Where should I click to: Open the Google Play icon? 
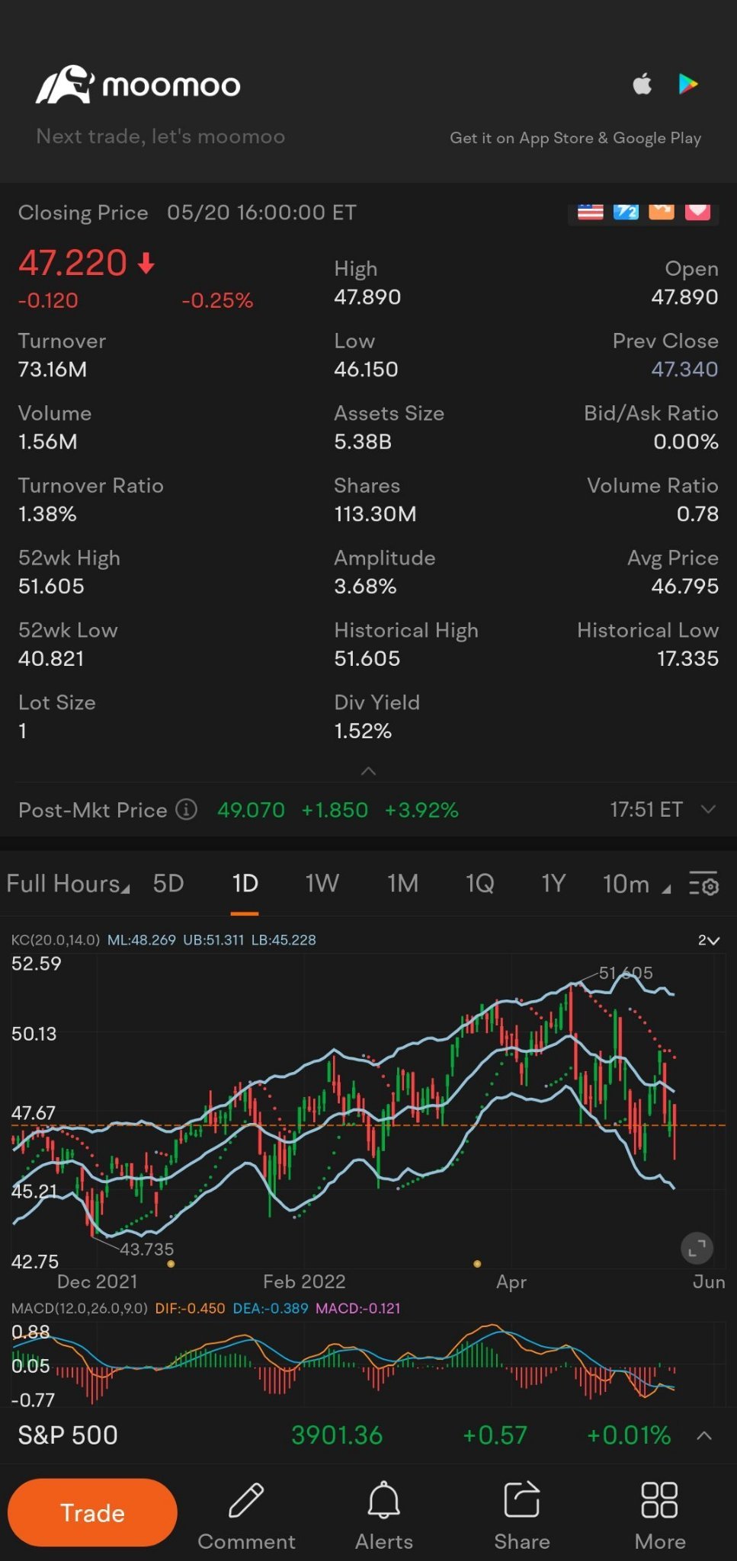(x=688, y=84)
